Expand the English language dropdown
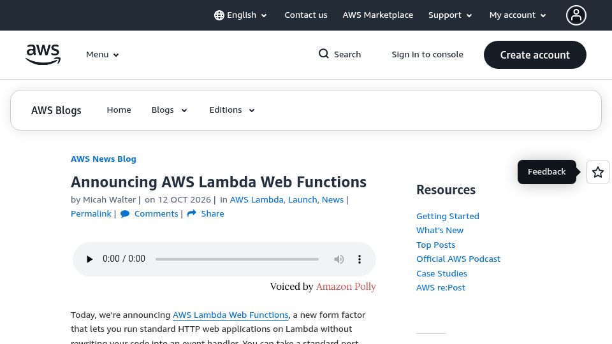 pos(264,15)
